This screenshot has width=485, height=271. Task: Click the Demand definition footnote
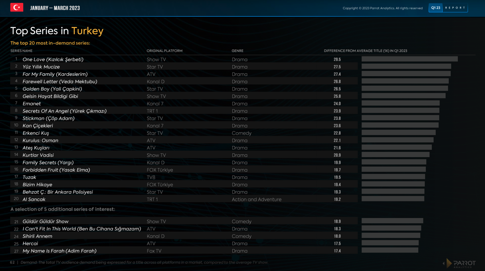[x=144, y=262]
